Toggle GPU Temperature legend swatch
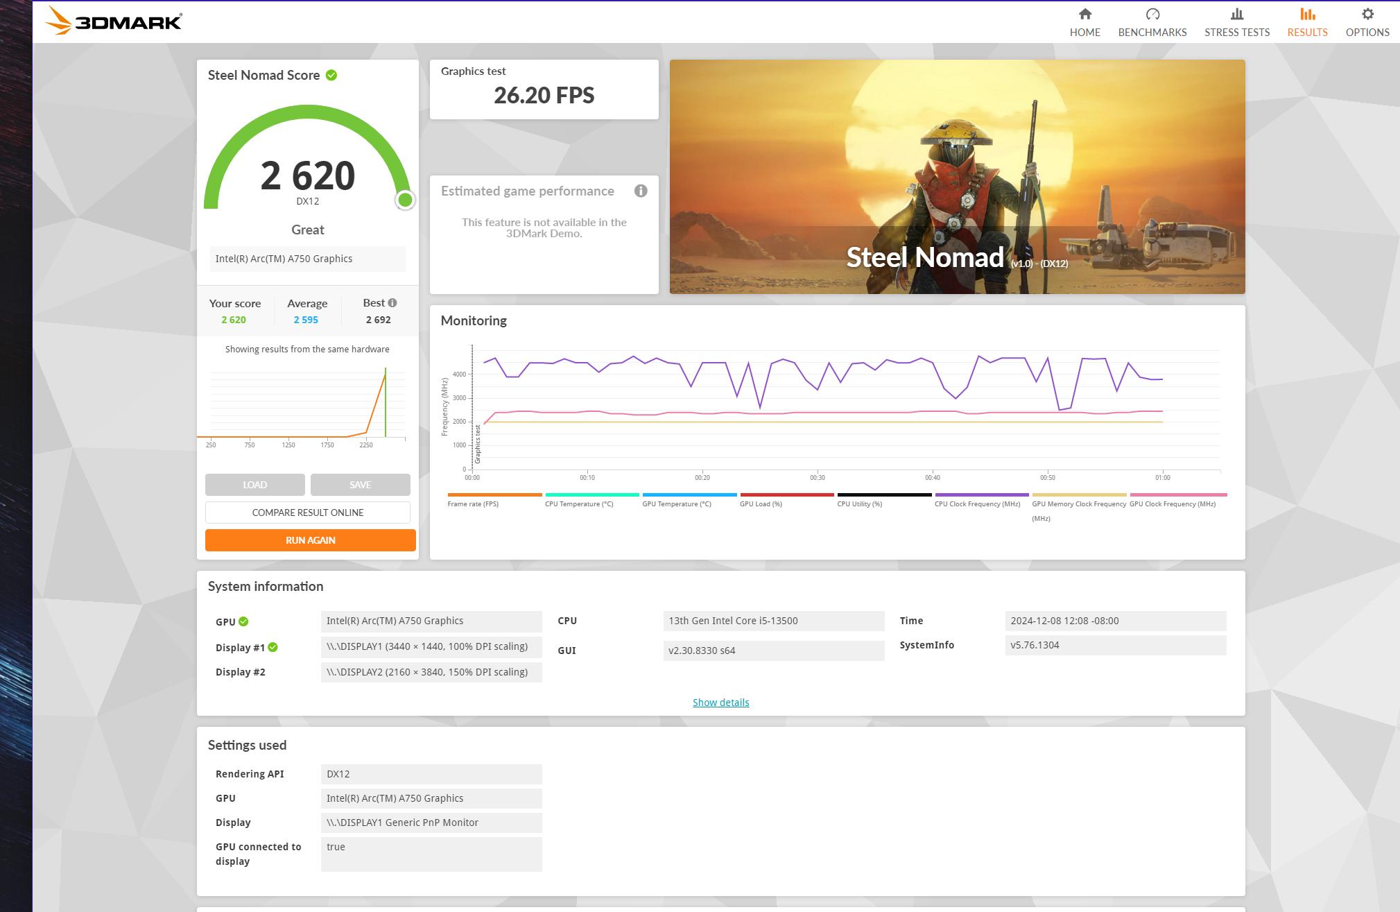Image resolution: width=1400 pixels, height=912 pixels. click(689, 494)
